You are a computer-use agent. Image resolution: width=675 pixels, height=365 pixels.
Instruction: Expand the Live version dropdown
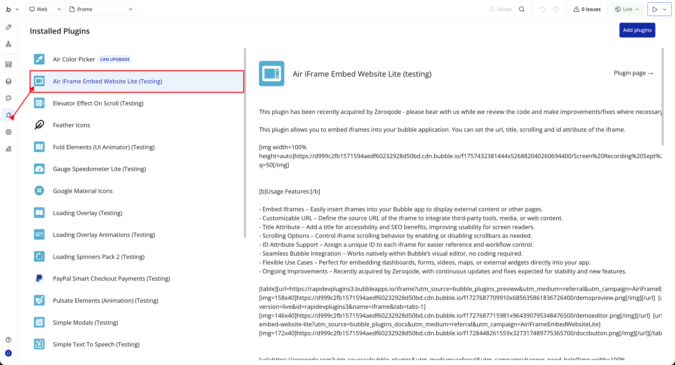click(x=627, y=9)
